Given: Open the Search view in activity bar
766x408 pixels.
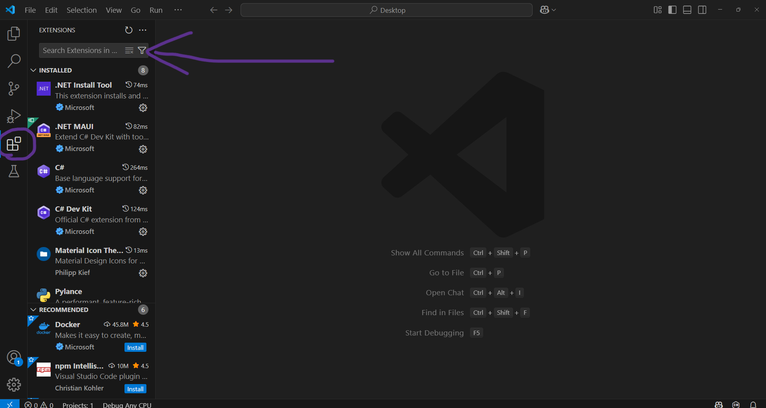Looking at the screenshot, I should 14,61.
